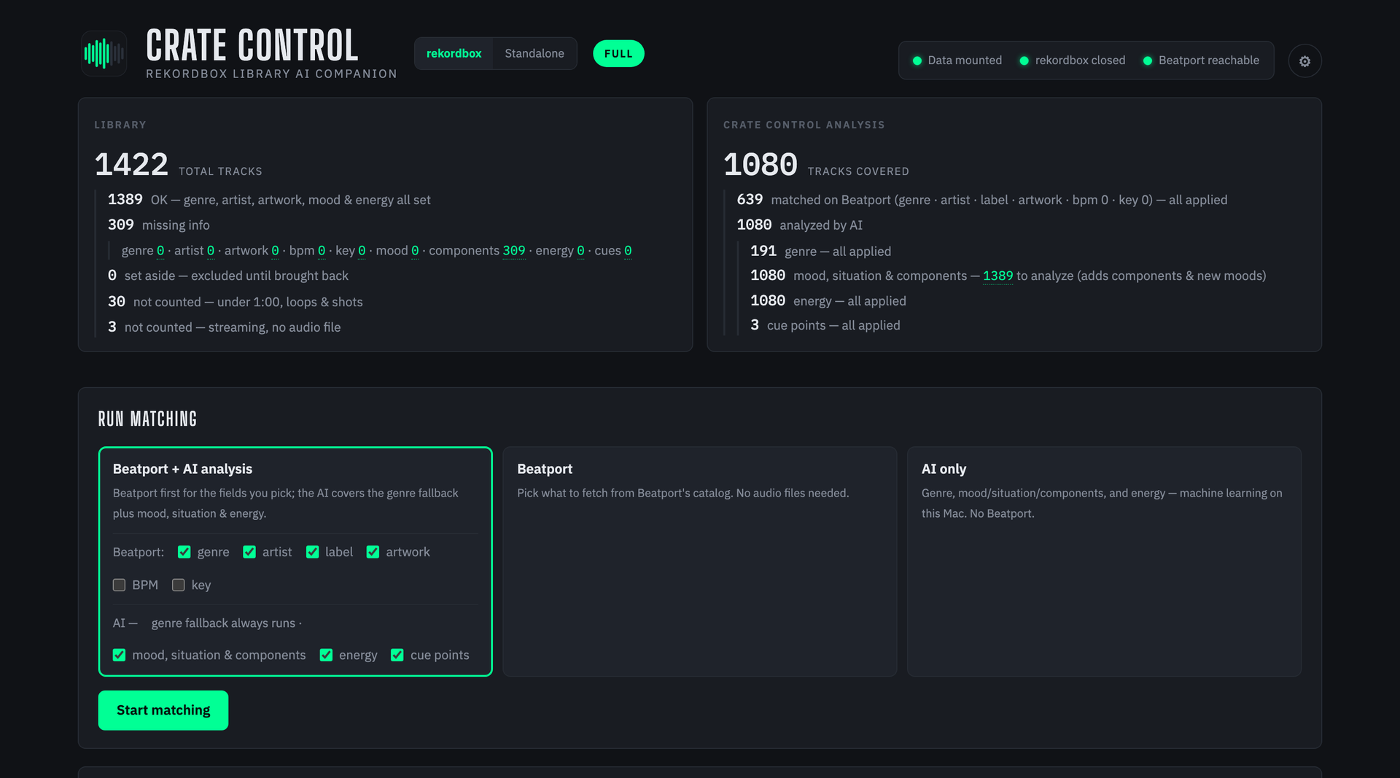This screenshot has height=778, width=1400.
Task: Toggle the cue points checkbox
Action: pos(397,655)
